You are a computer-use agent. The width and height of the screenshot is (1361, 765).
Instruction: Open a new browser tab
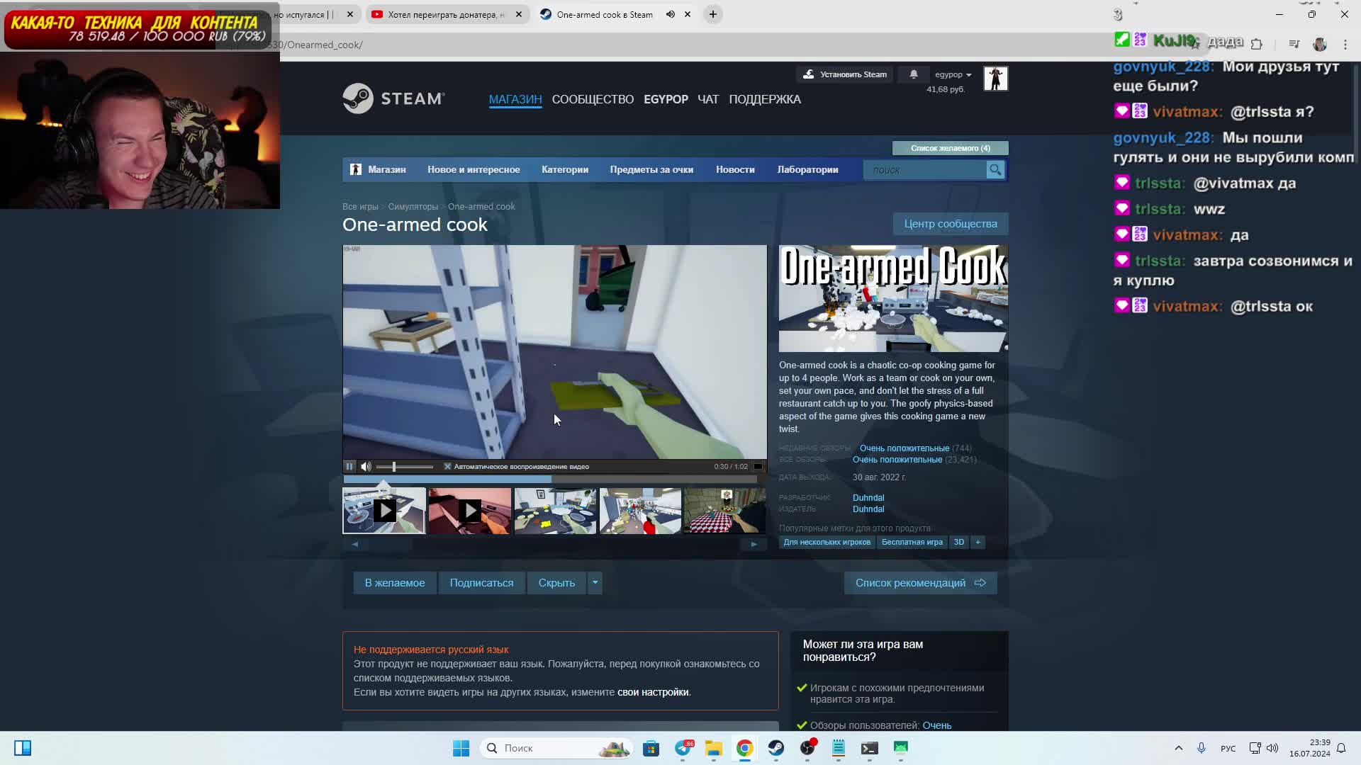[713, 14]
